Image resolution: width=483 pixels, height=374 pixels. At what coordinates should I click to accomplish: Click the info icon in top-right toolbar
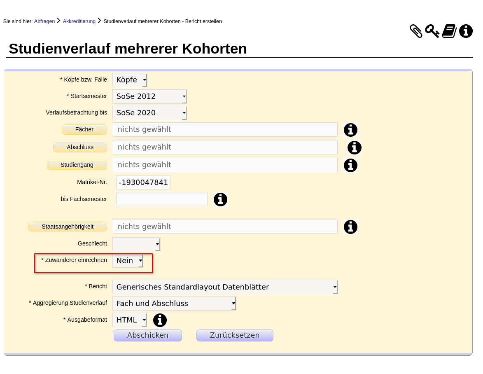466,31
